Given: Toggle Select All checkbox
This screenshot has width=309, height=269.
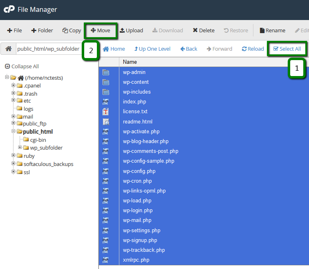Looking at the screenshot, I should pyautogui.click(x=287, y=49).
